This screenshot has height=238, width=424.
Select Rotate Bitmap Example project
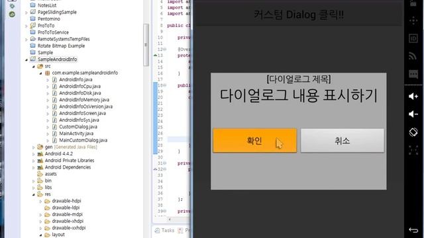[x=61, y=46]
